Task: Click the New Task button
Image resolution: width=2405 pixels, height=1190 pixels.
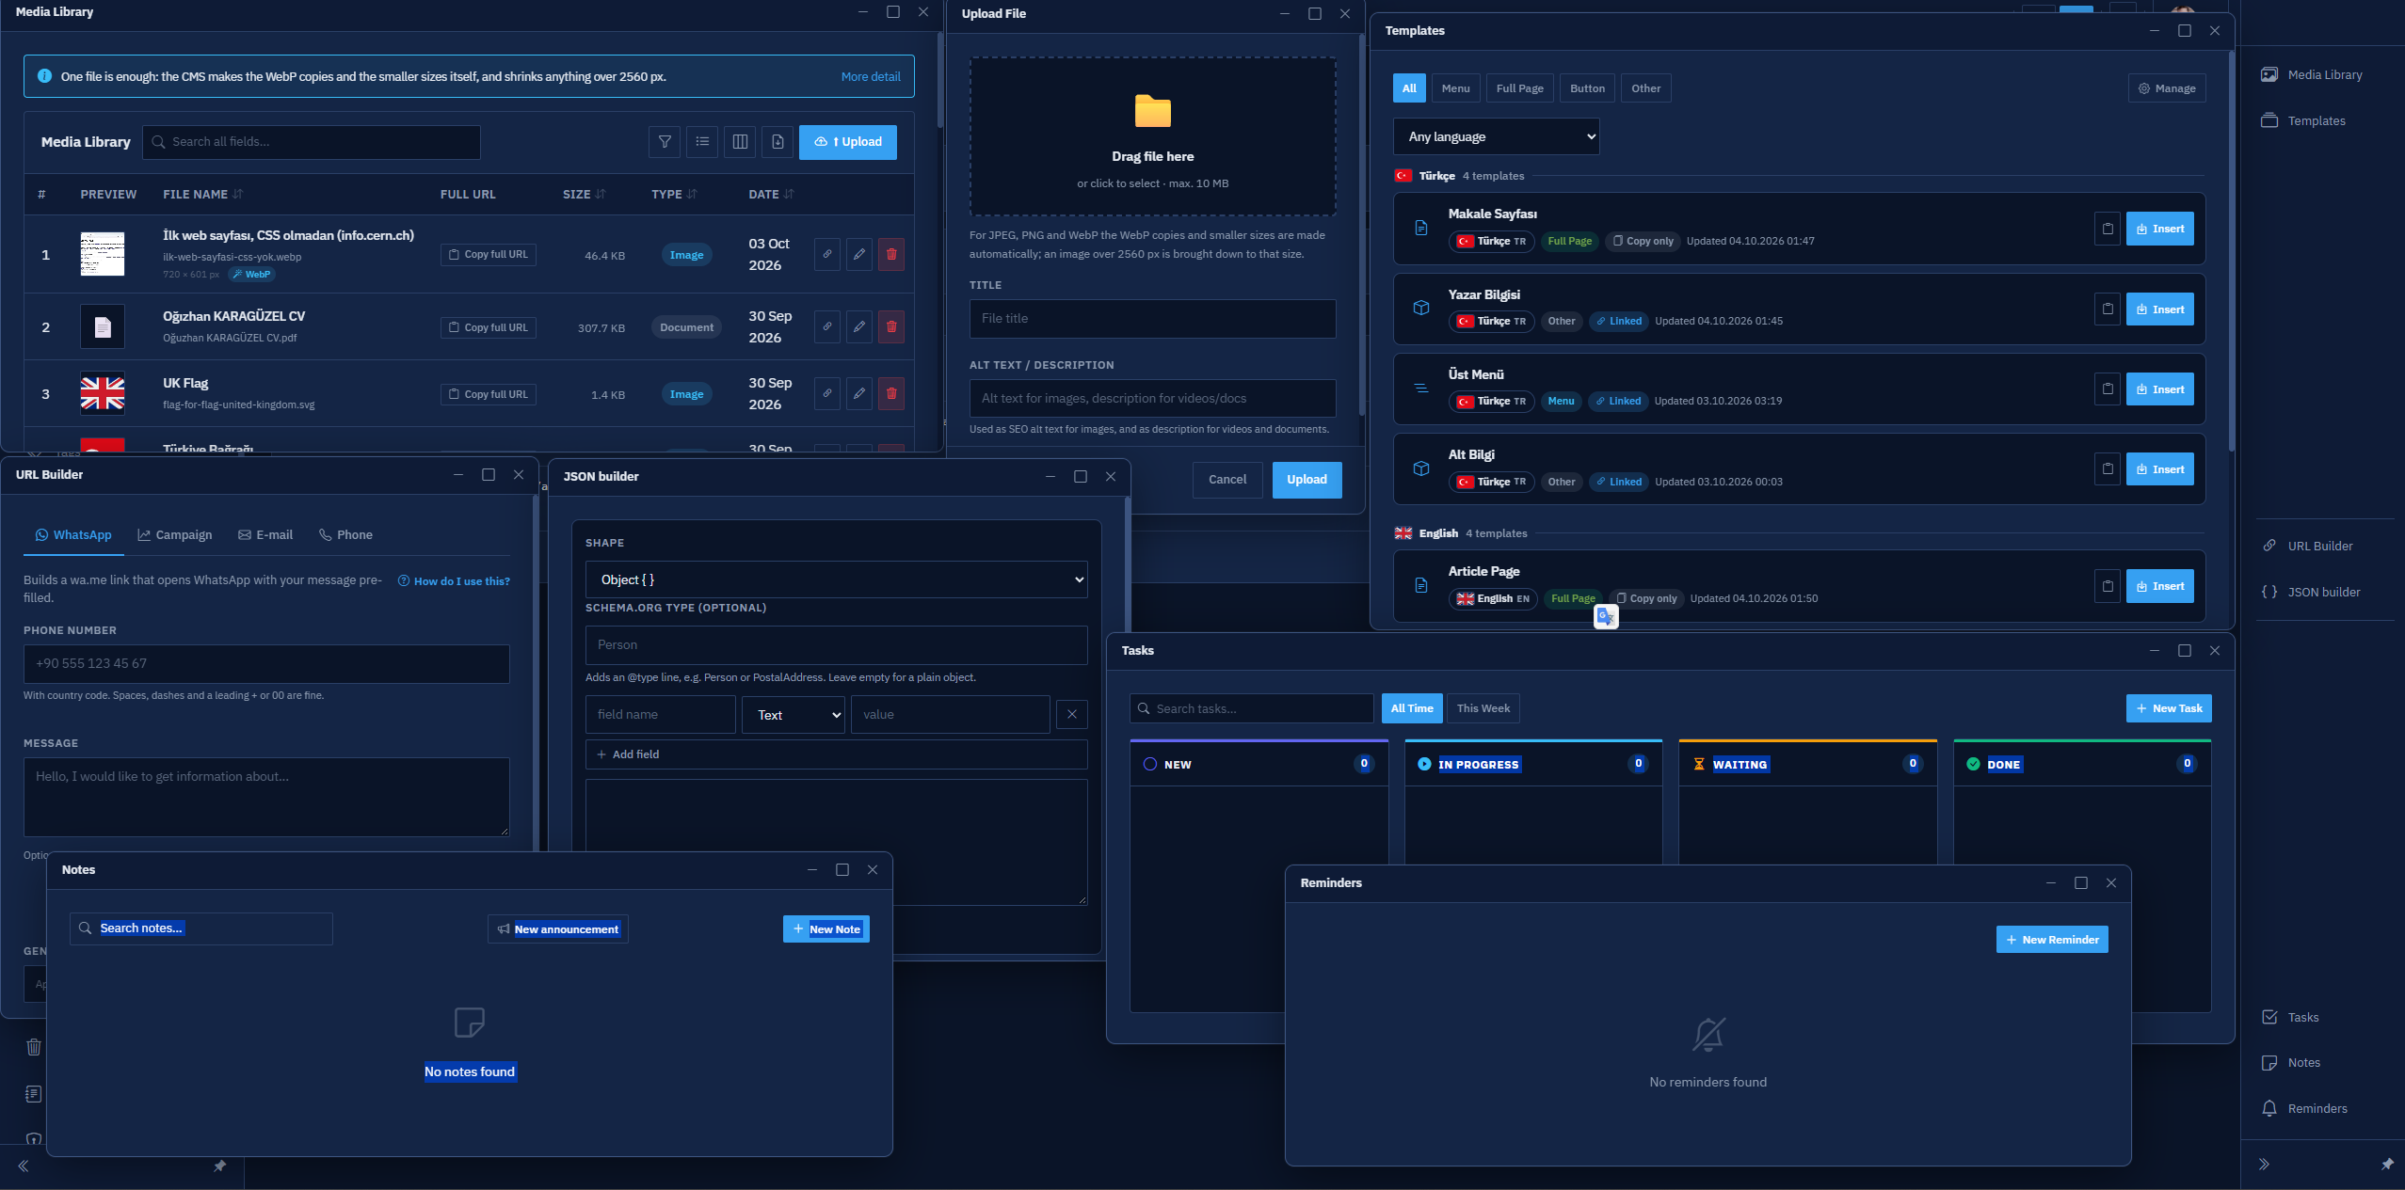Action: (x=2168, y=708)
